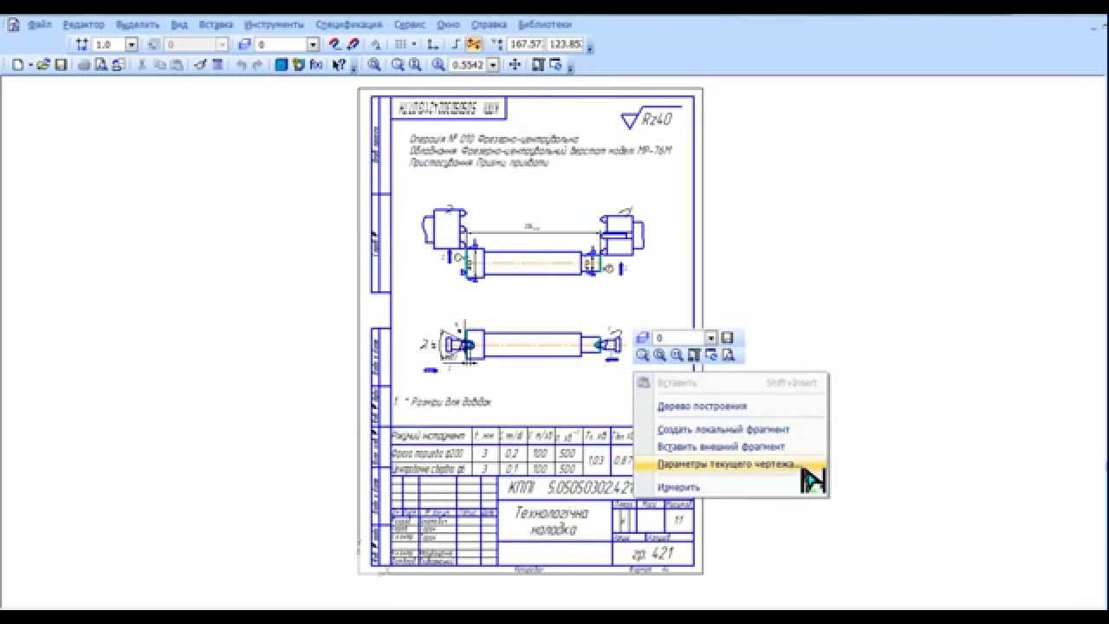1109x624 pixels.
Task: Open the layer dropdown in floating mini toolbar
Action: click(711, 338)
